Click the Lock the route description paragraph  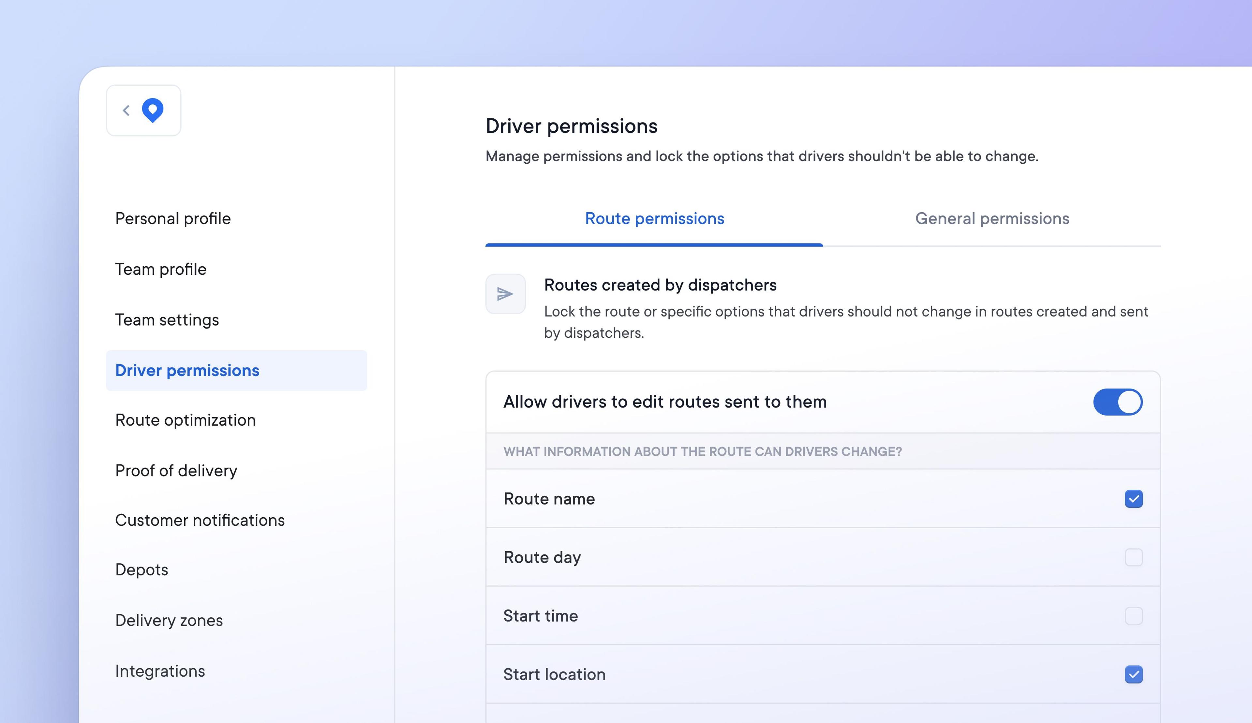coord(846,322)
